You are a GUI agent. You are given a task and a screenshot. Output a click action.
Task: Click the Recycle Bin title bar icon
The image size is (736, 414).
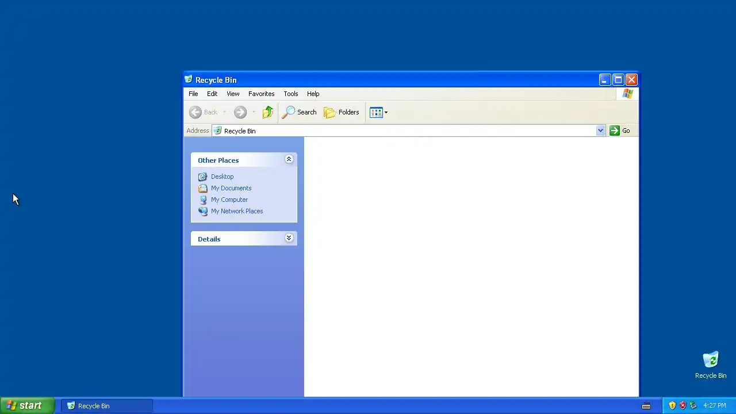coord(189,79)
